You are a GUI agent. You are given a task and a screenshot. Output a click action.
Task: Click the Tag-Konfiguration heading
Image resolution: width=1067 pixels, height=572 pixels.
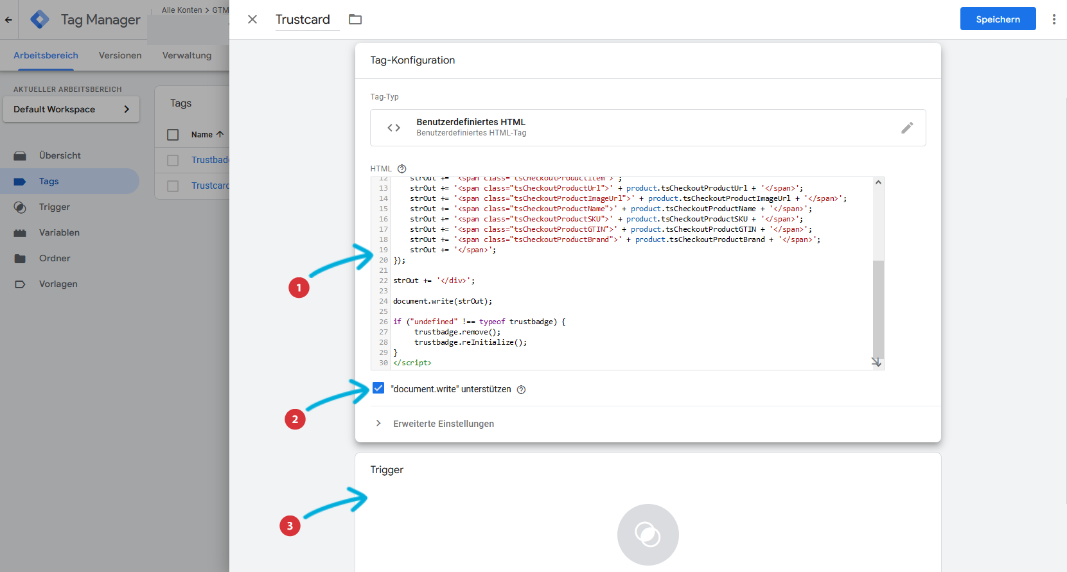click(x=412, y=60)
